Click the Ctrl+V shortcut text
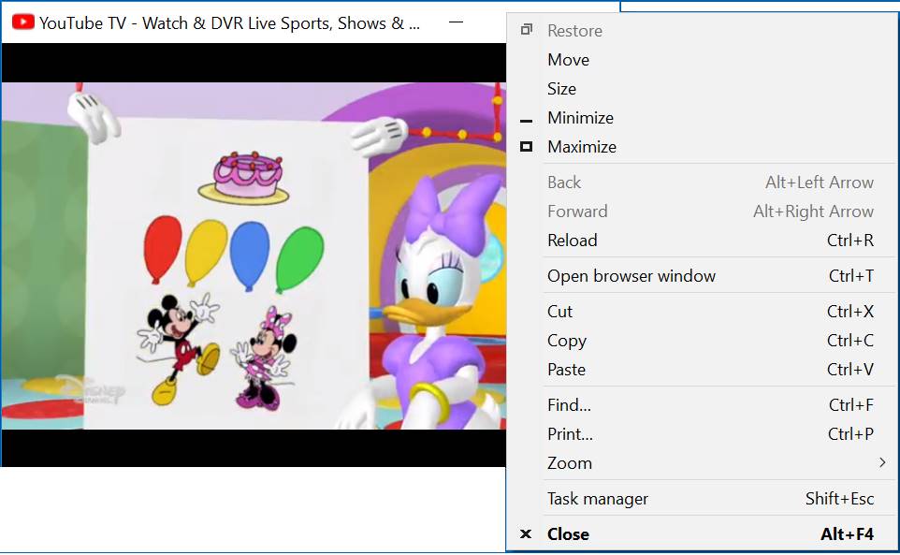 pos(850,369)
